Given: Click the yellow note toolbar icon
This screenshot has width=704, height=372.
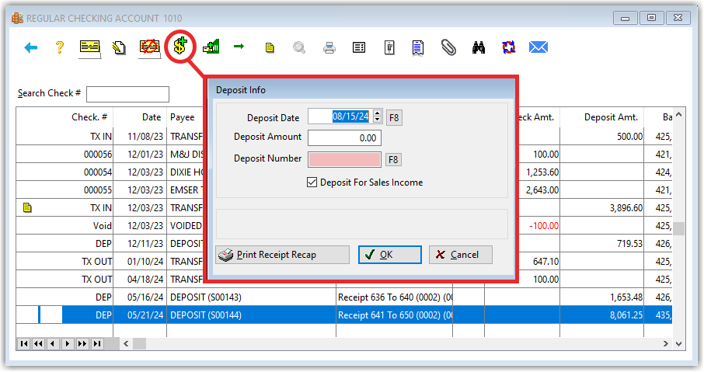Looking at the screenshot, I should pos(270,47).
